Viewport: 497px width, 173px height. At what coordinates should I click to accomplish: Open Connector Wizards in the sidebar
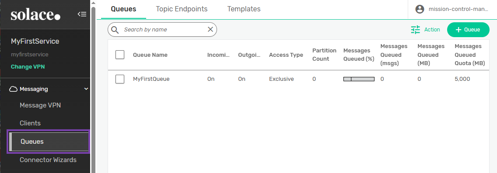click(48, 160)
